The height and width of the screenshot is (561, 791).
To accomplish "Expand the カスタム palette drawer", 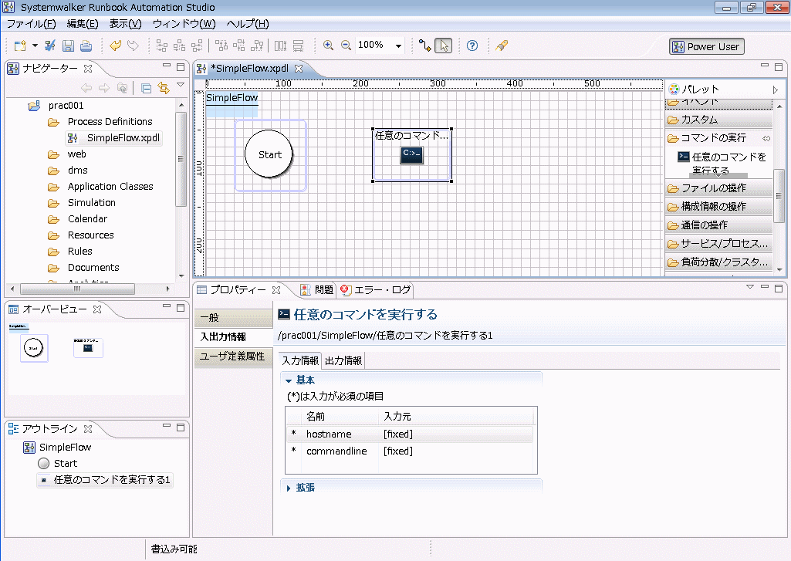I will tap(719, 120).
